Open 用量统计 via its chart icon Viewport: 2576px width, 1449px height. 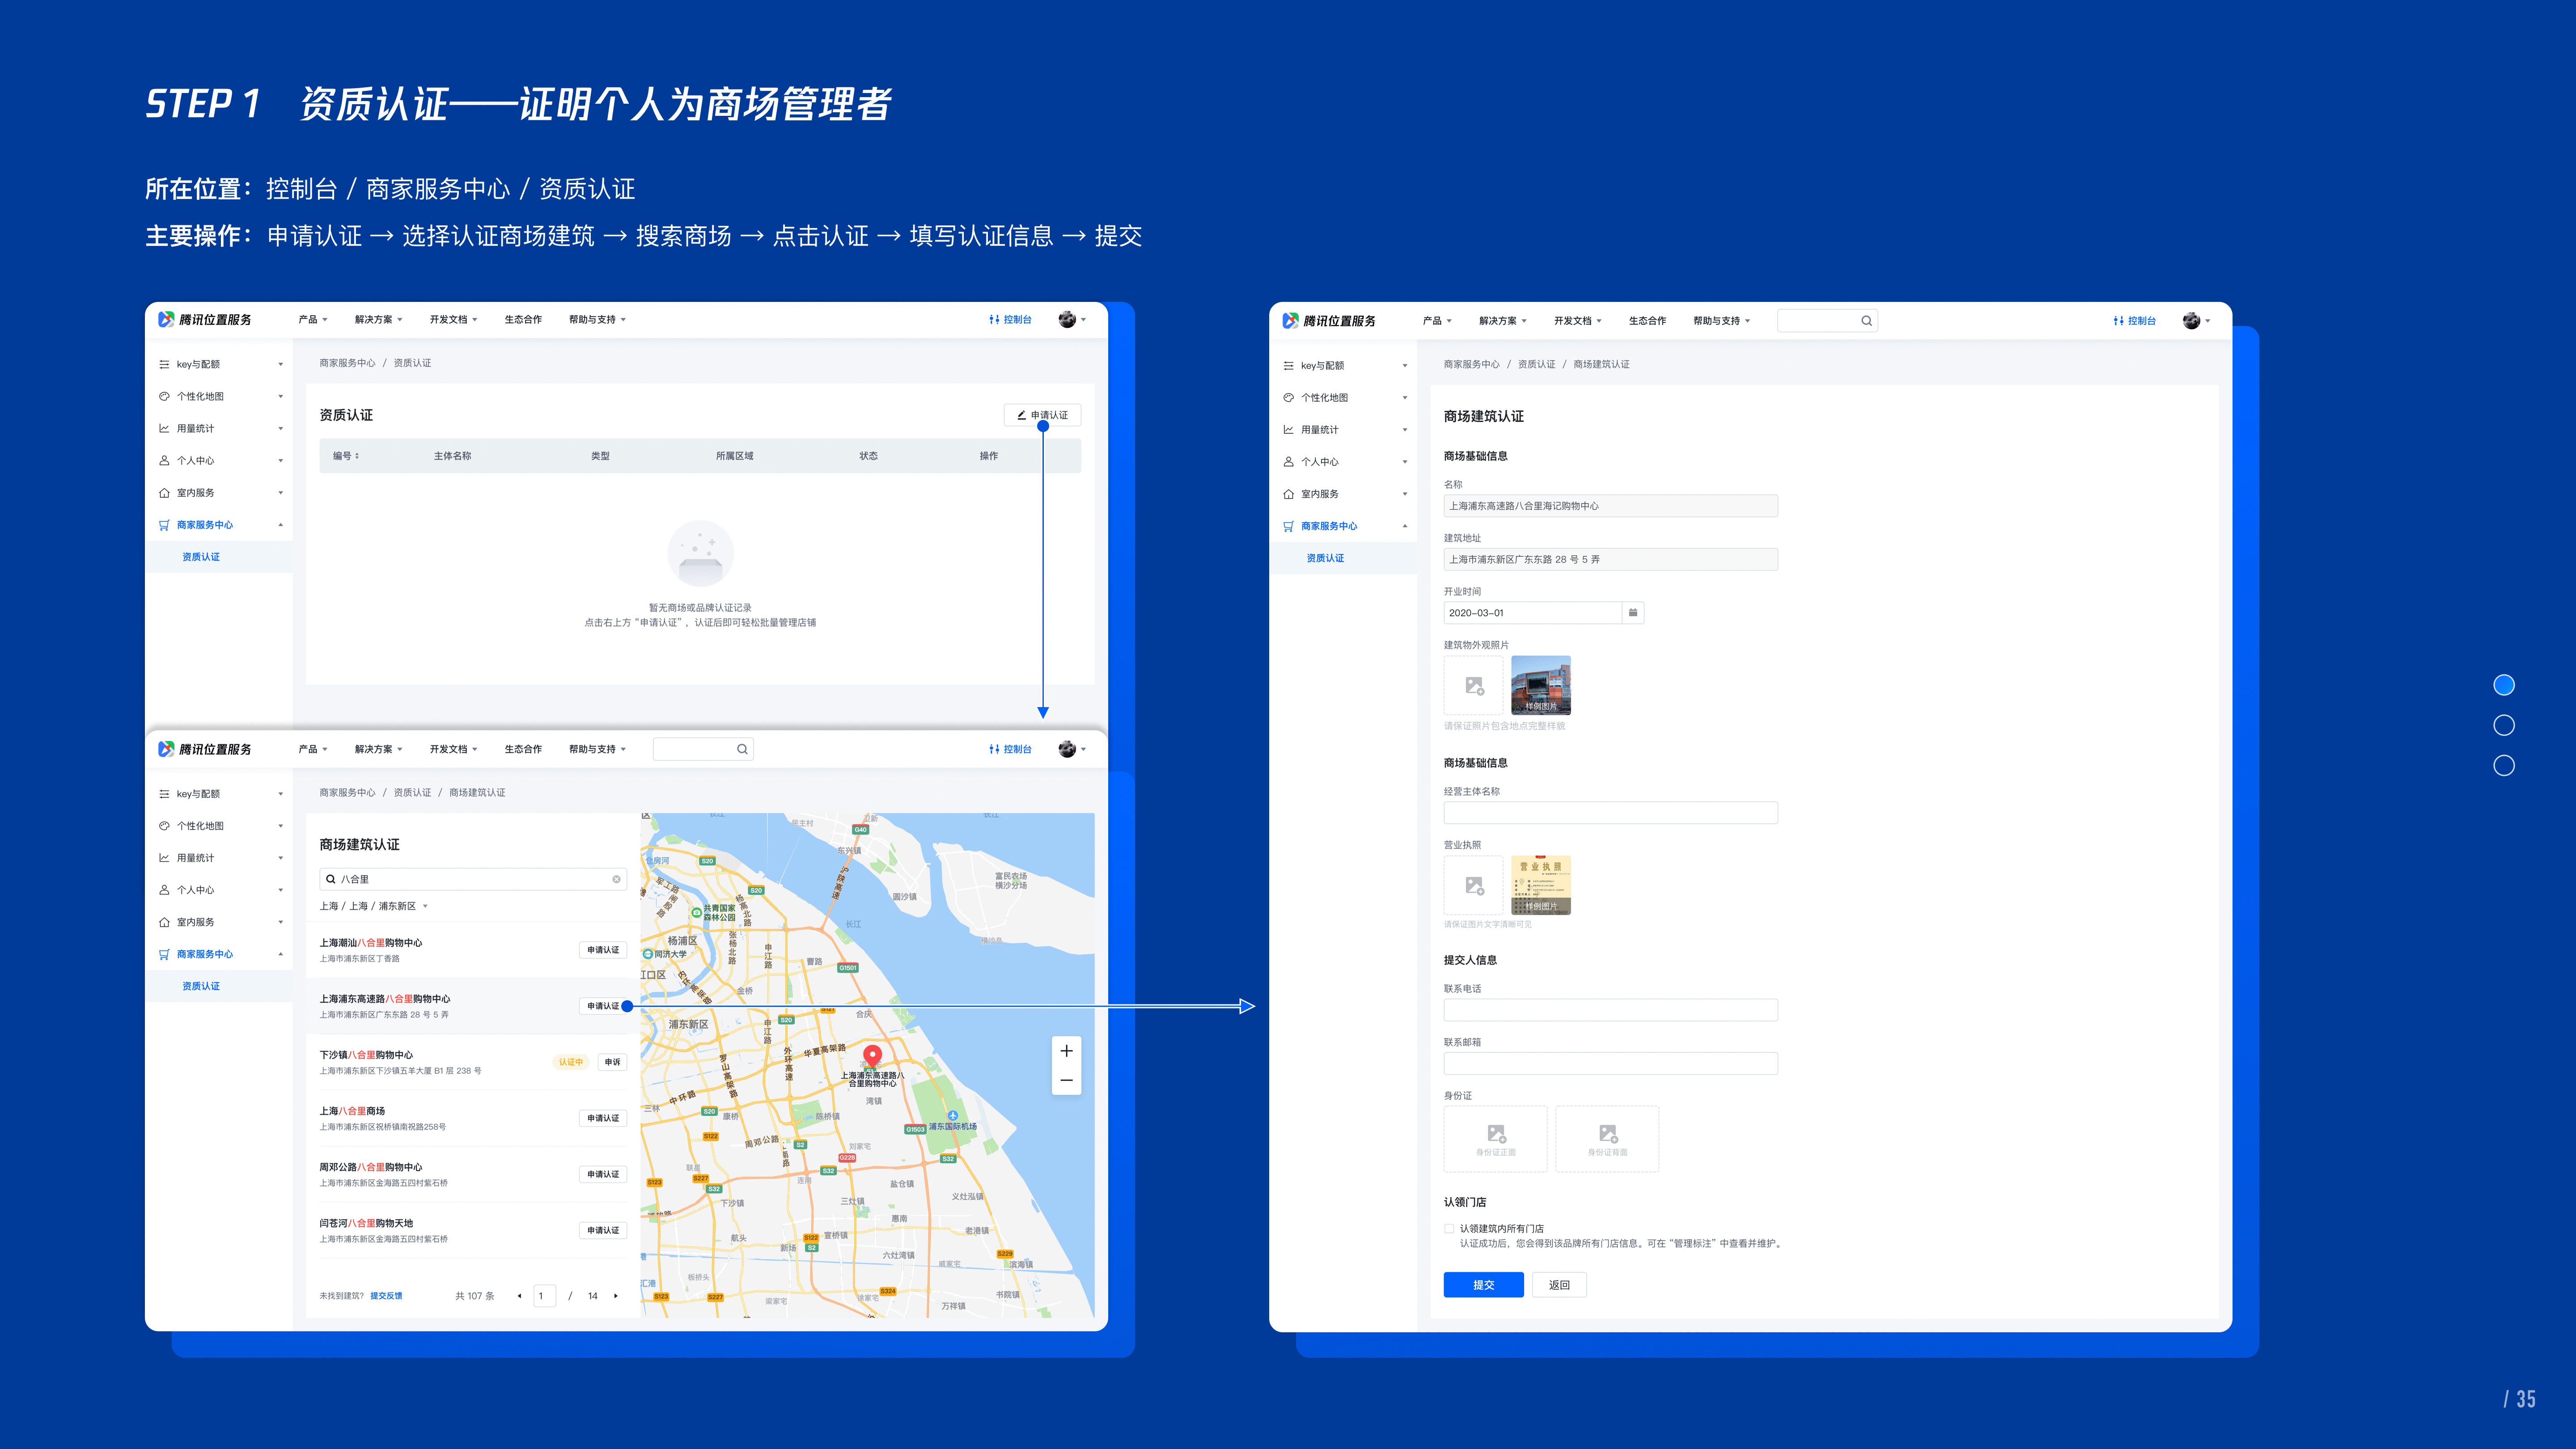click(x=164, y=428)
